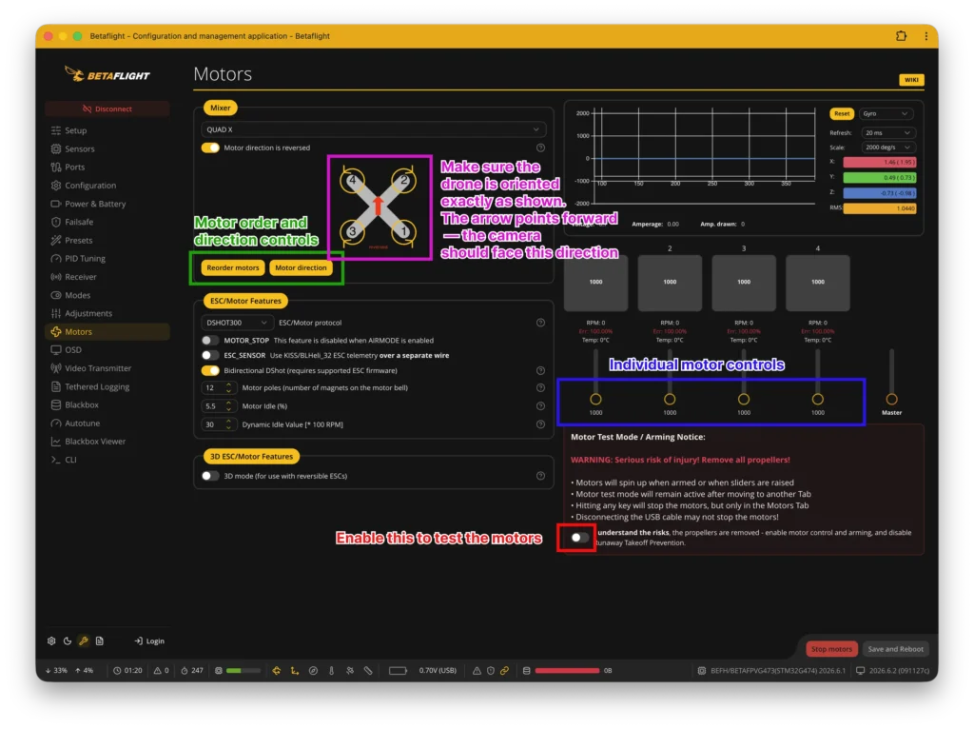
Task: Click help icon beside 3D mode
Action: tap(540, 476)
